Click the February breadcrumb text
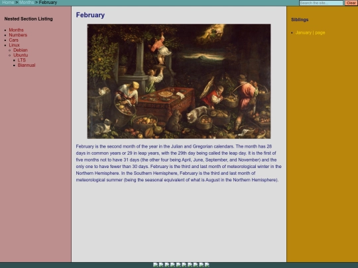 (x=48, y=3)
